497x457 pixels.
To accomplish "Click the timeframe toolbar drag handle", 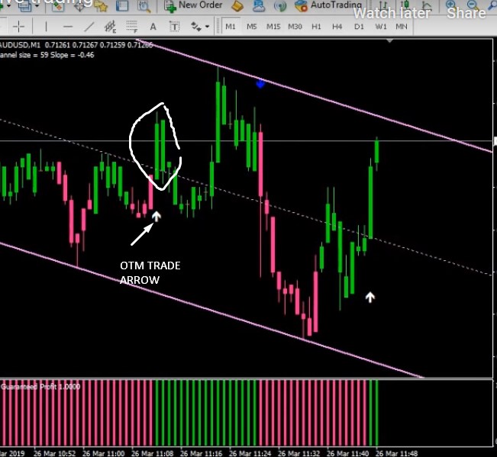I will (218, 27).
